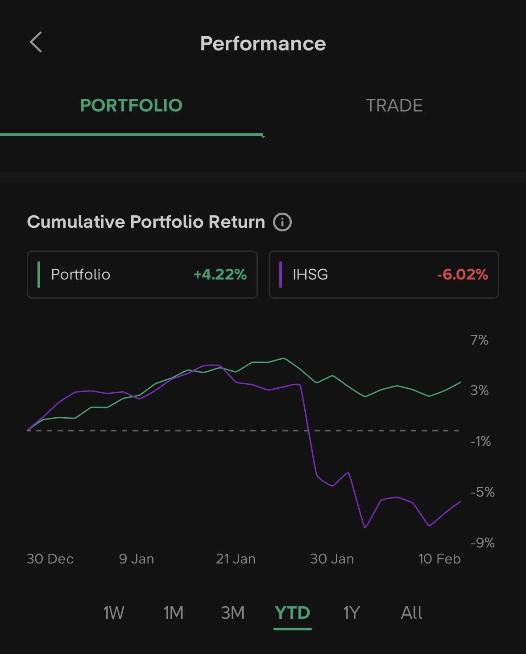
Task: Tap the back arrow icon
Action: point(36,42)
